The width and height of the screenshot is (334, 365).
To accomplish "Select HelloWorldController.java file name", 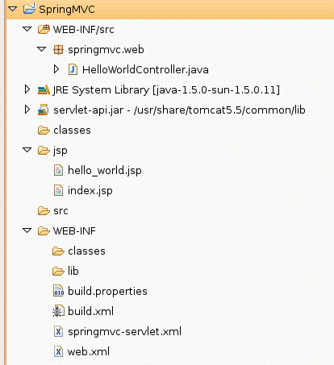I will (145, 70).
